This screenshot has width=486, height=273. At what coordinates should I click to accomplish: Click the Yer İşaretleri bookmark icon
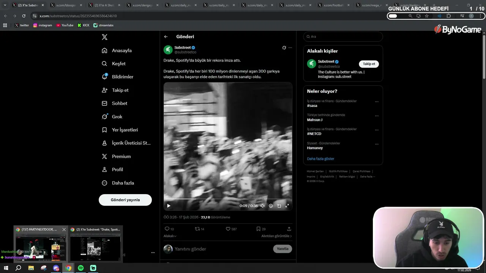click(x=104, y=130)
